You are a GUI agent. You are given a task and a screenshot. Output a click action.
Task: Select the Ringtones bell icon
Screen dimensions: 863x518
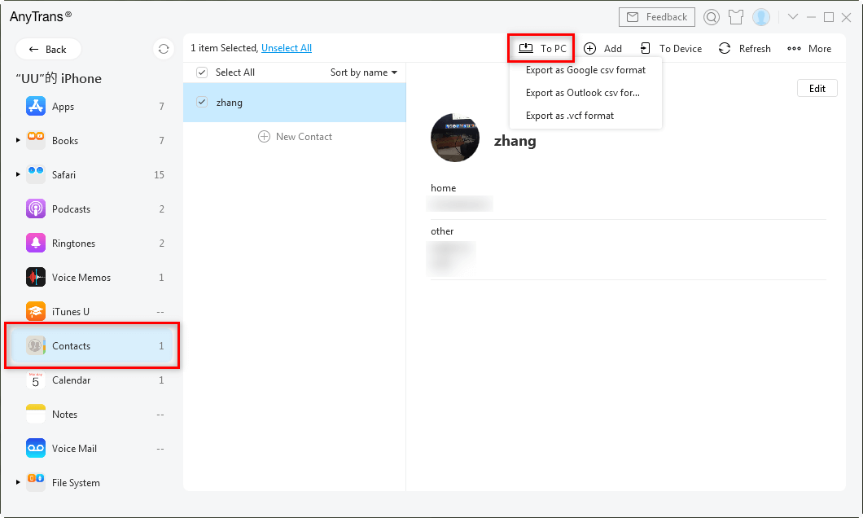(36, 243)
